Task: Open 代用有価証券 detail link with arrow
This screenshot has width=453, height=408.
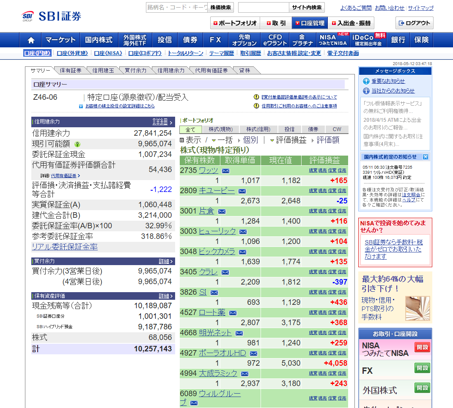Action: (x=65, y=175)
